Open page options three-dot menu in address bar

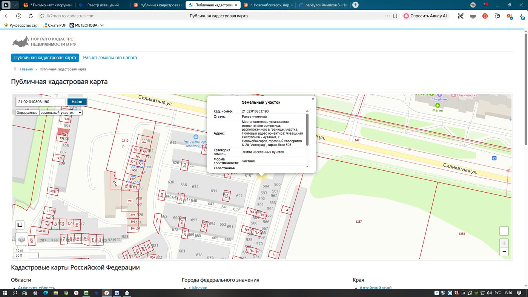pyautogui.click(x=387, y=16)
